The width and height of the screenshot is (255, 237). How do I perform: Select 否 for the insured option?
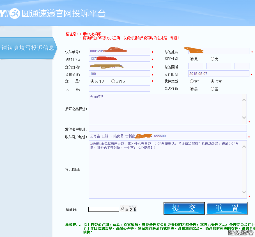213,89
